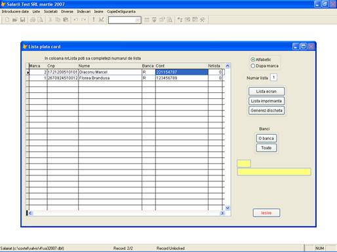The image size is (337, 252).
Task: Click the Record Unlocked status bar text
Action: coord(170,248)
